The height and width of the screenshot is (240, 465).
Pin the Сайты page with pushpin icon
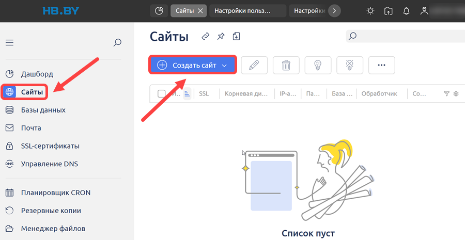click(x=221, y=37)
